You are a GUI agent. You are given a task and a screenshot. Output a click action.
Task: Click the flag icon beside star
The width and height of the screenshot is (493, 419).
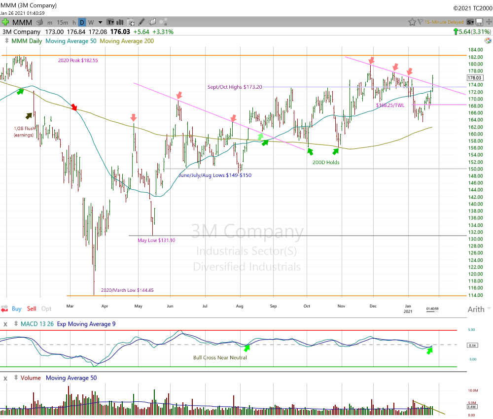pyautogui.click(x=421, y=22)
